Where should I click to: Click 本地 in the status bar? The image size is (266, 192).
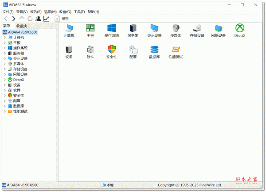[x=108, y=185]
